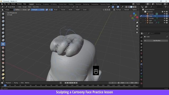Open the Modifiers wrench properties tab

tap(142, 64)
